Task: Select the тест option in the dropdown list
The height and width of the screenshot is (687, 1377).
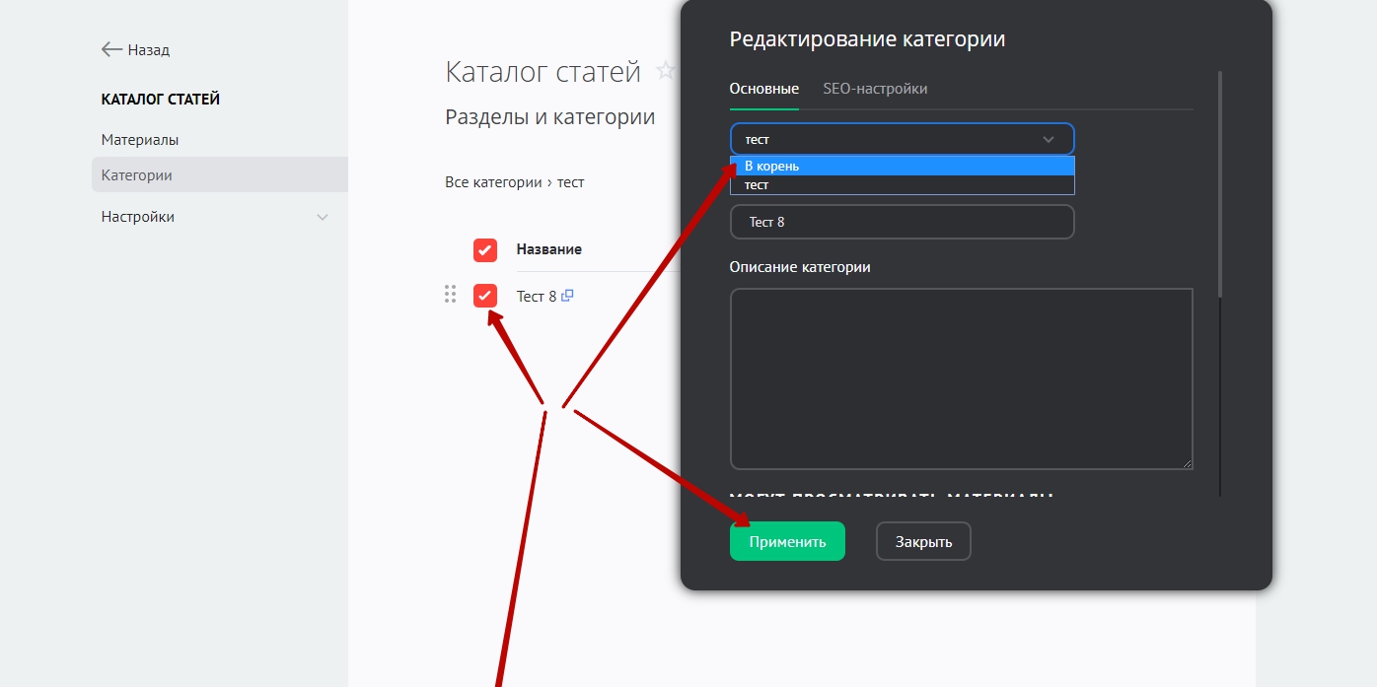Action: coord(902,185)
